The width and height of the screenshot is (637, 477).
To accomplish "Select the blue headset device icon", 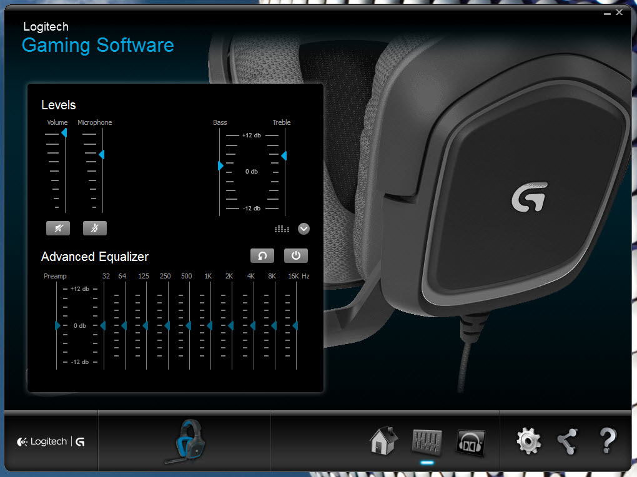I will tap(187, 441).
